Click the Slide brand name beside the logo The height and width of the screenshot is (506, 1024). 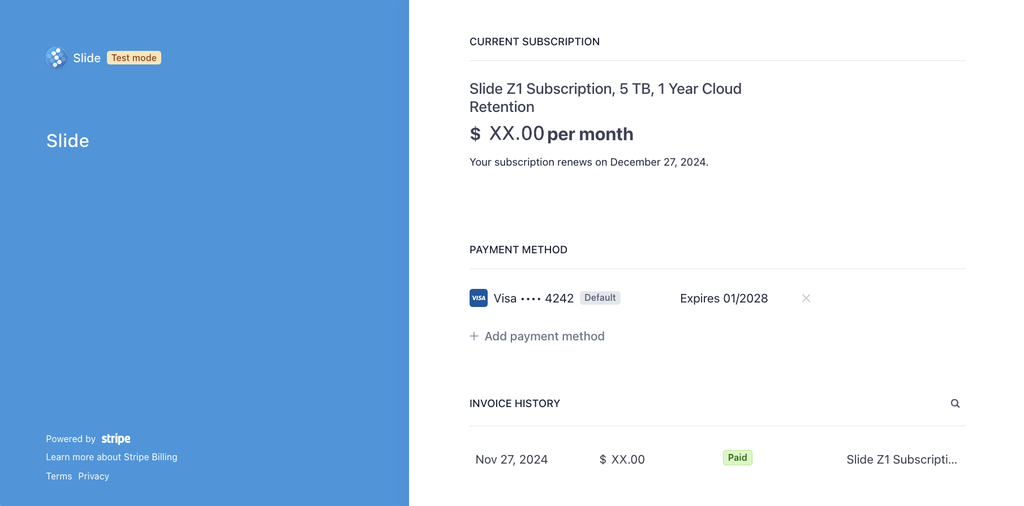tap(87, 58)
